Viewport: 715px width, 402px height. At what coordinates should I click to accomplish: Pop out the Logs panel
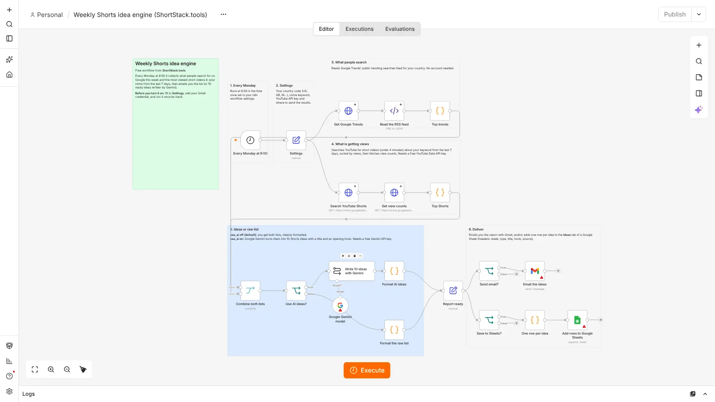(693, 394)
